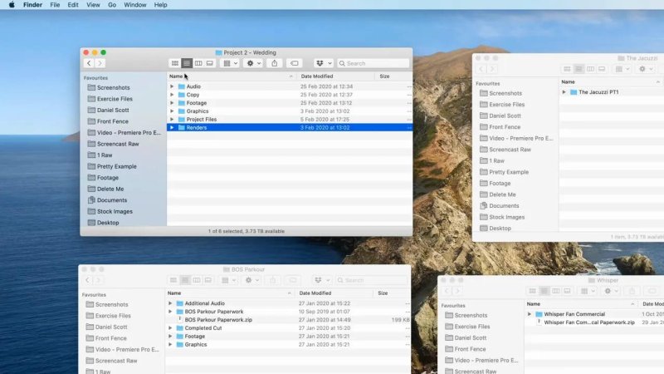Expand Additional Audio in BOS Parkour window

tap(170, 303)
